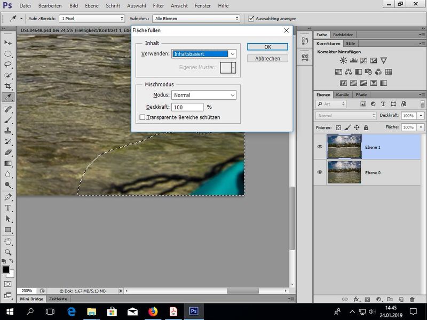Click the black foreground color swatch
Screen dimensions: 427x320
6,270
